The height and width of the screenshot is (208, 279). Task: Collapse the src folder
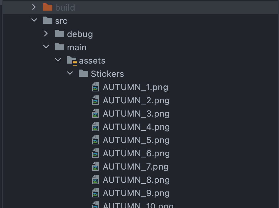click(34, 20)
